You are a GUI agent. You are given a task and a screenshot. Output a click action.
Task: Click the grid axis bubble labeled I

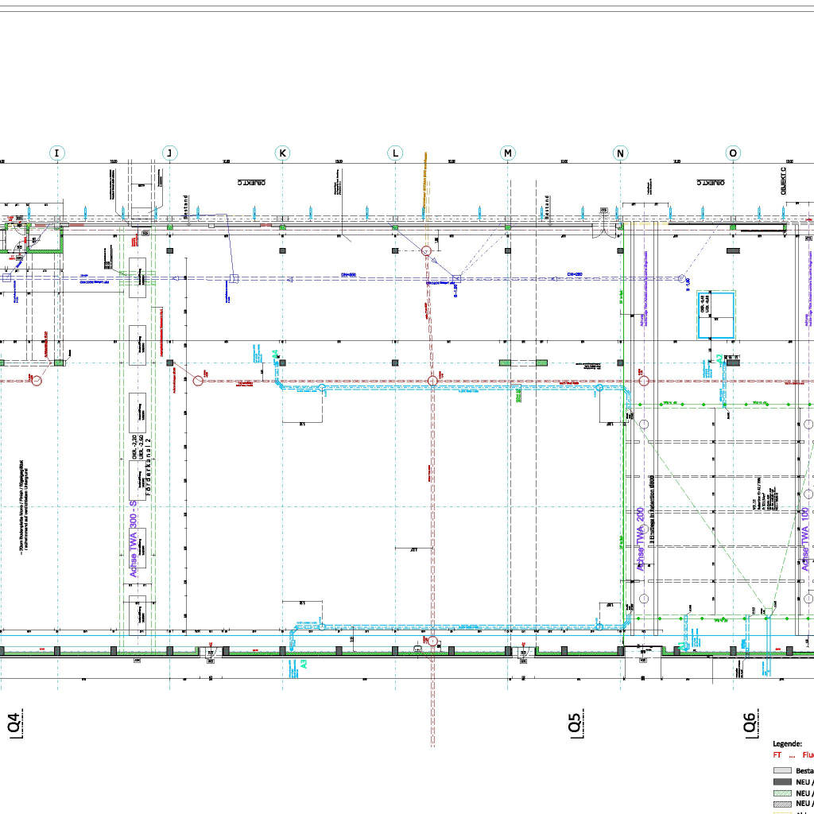click(57, 153)
